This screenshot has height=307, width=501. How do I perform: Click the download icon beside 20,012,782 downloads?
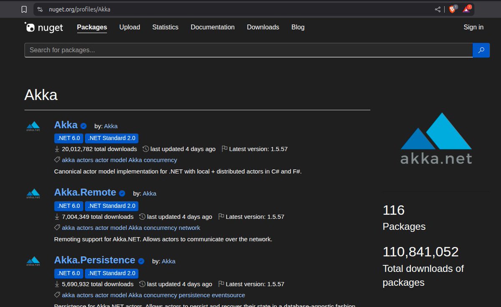click(x=57, y=149)
